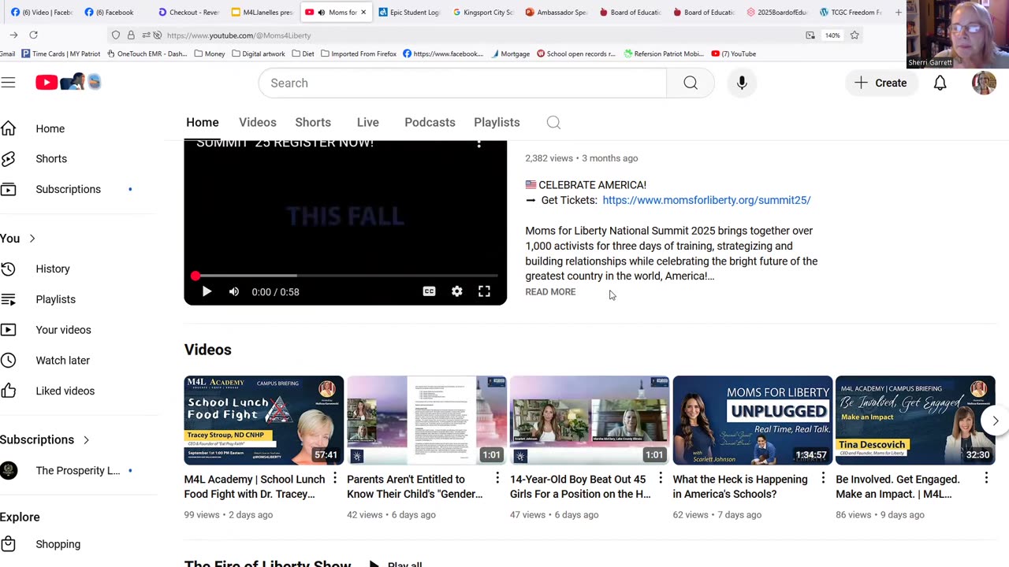Click the browser address bar URL
Image resolution: width=1009 pixels, height=567 pixels.
(x=239, y=35)
